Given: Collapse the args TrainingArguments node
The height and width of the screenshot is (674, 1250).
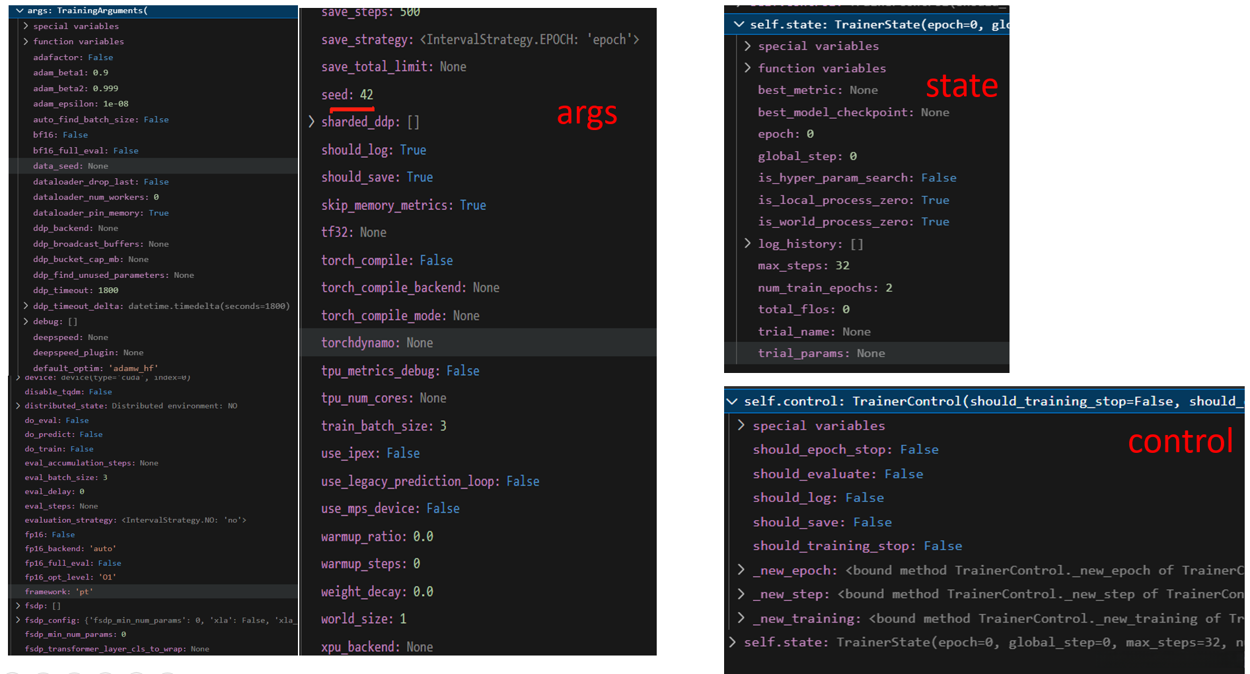Looking at the screenshot, I should (x=20, y=11).
